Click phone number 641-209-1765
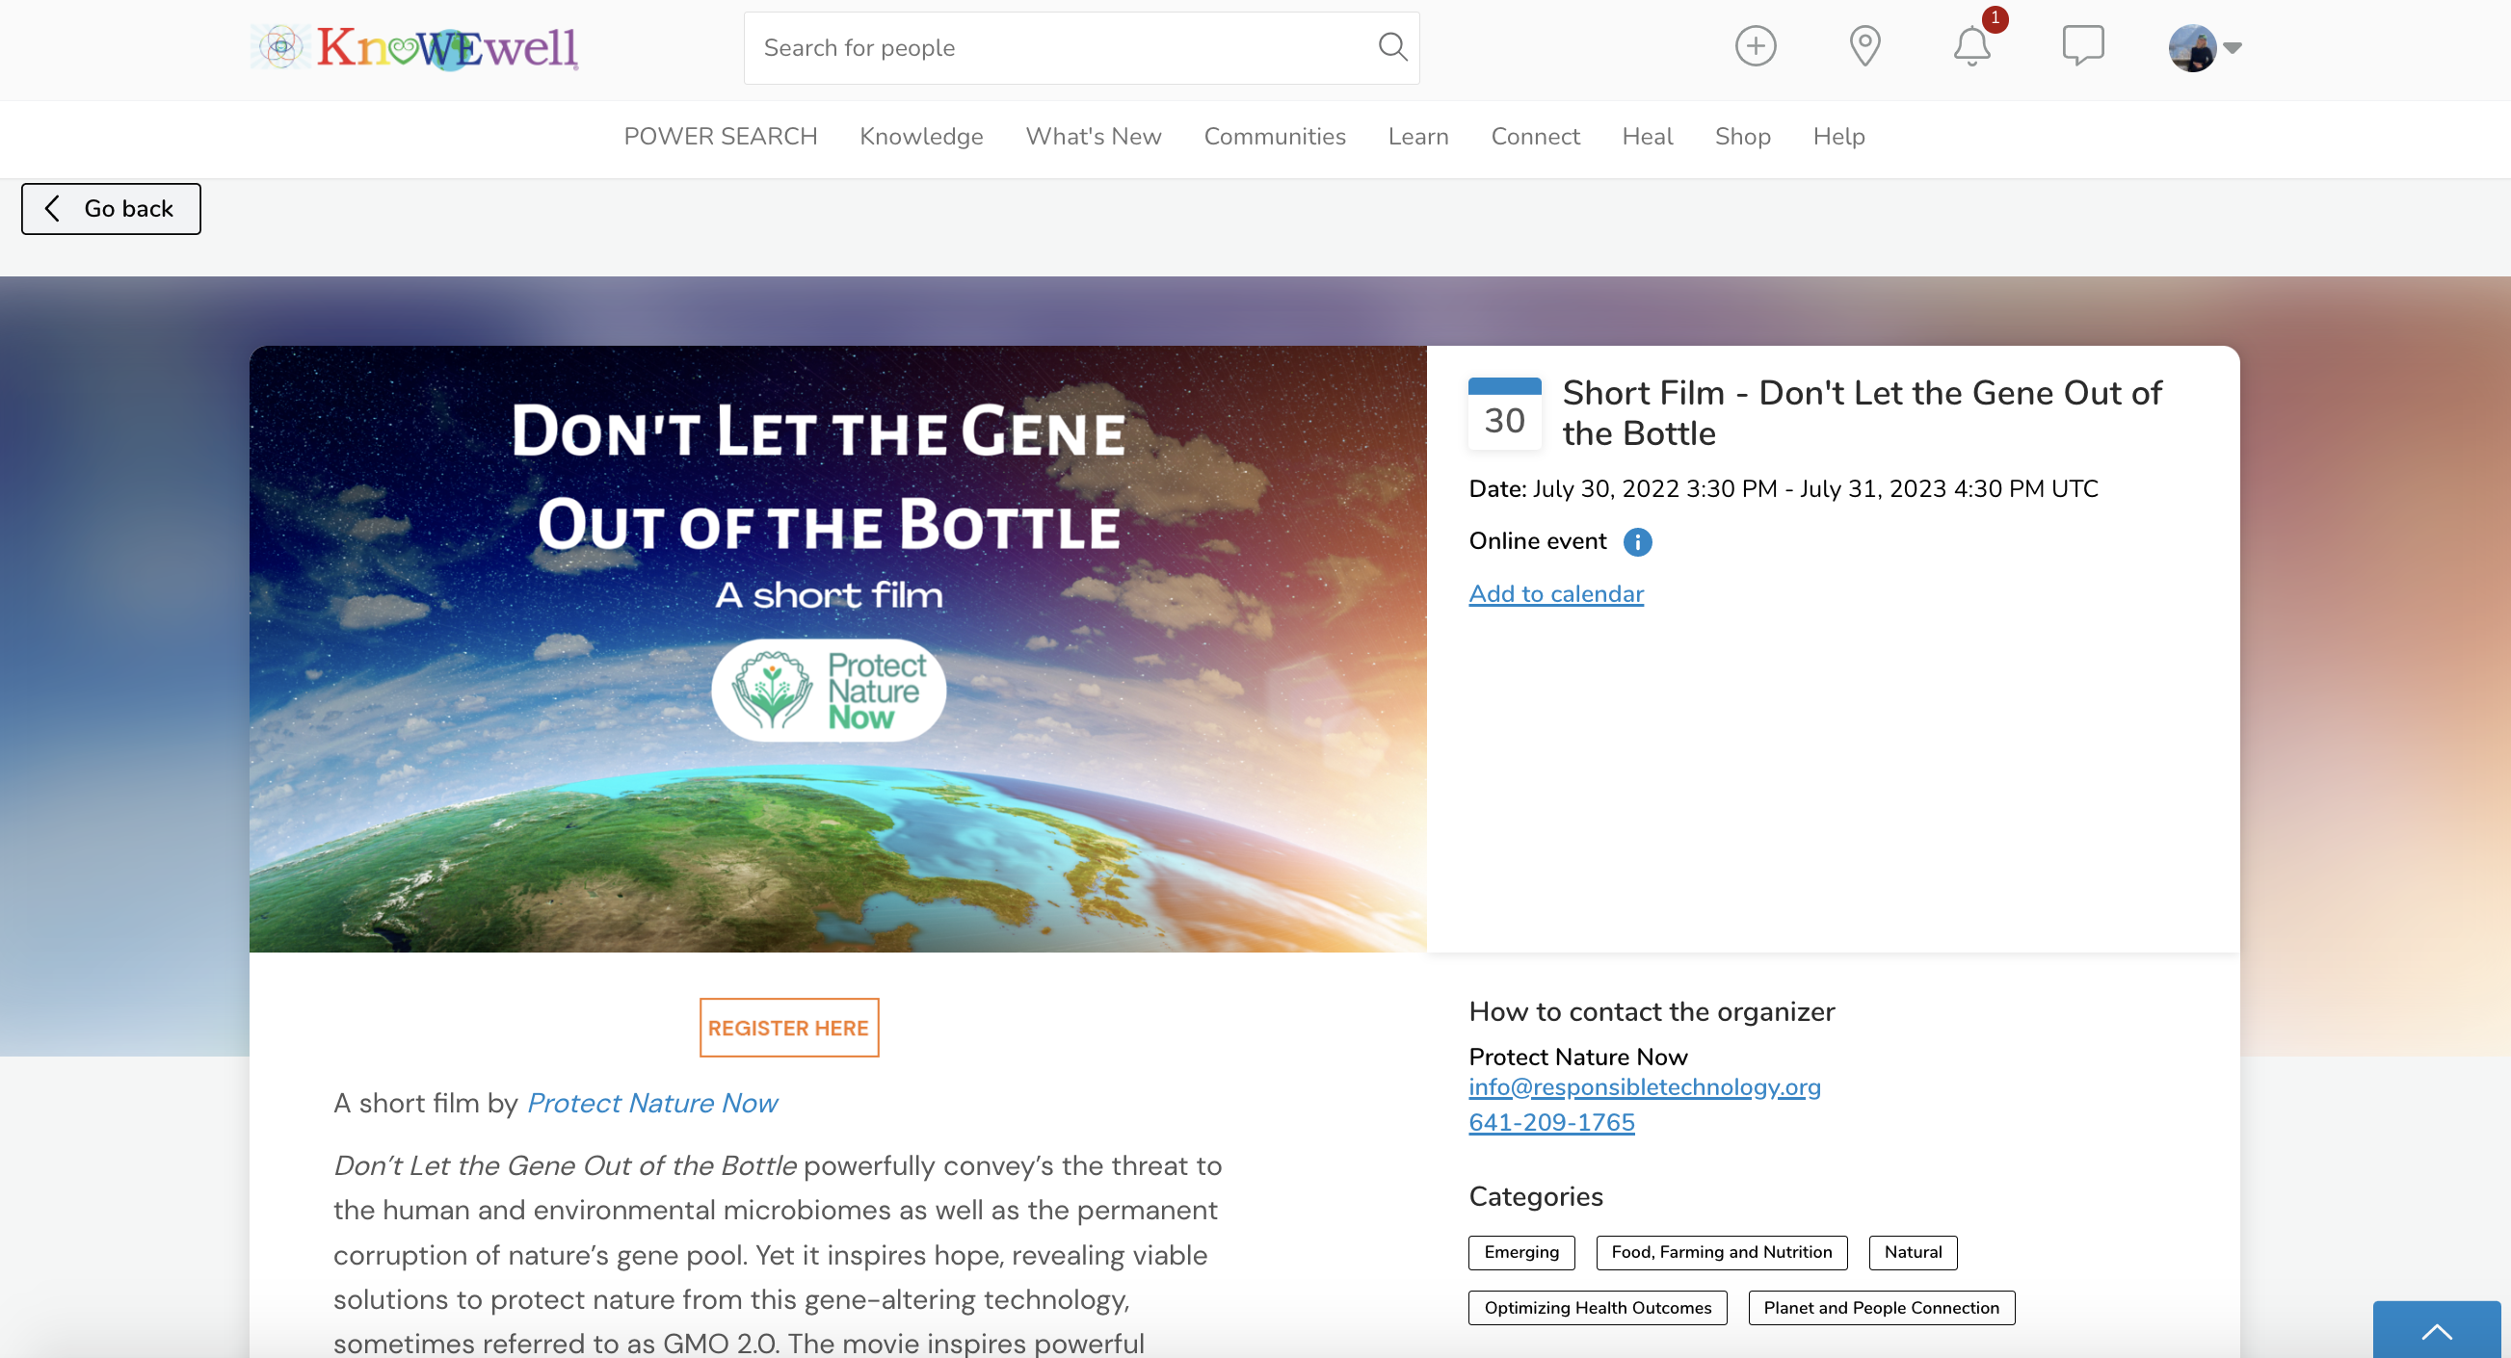2511x1358 pixels. (1552, 1122)
